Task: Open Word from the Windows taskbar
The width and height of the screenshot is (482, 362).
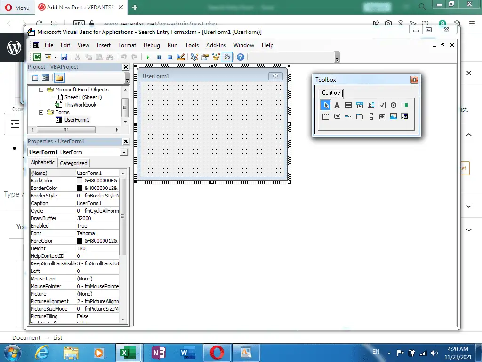Action: (x=188, y=353)
